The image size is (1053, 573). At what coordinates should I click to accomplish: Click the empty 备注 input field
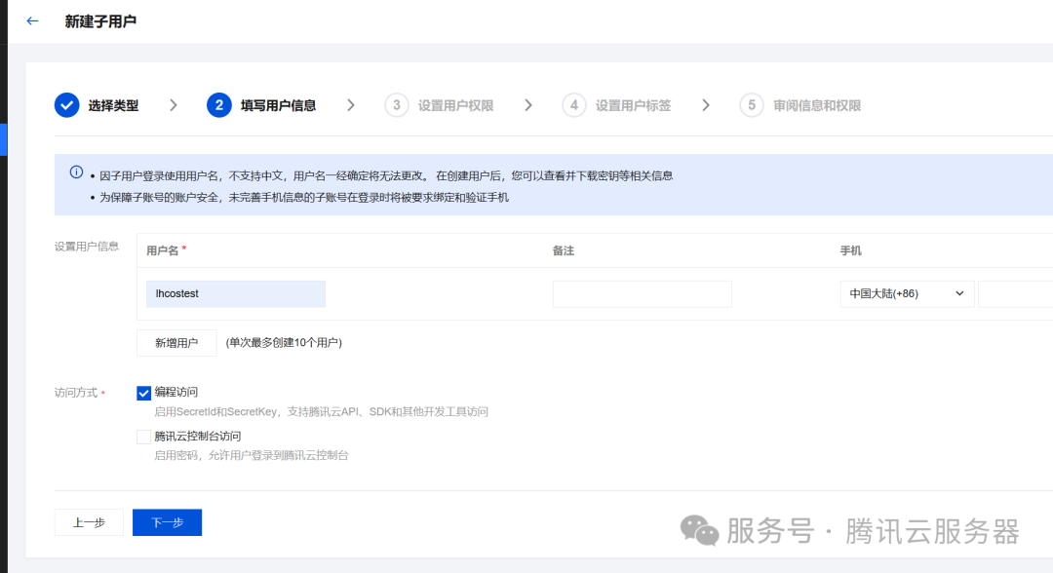coord(642,294)
